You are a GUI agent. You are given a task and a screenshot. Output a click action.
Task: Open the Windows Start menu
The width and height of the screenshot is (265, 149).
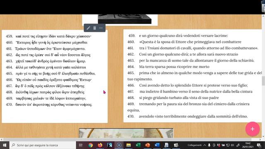click(5, 145)
